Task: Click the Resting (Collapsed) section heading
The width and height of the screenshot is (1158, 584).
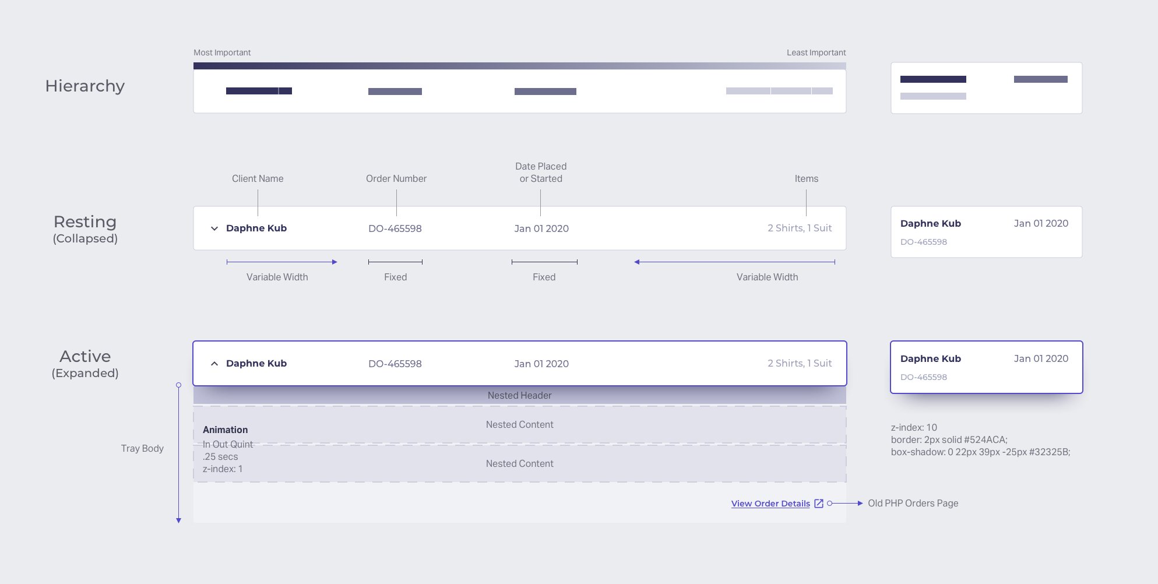Action: [85, 229]
